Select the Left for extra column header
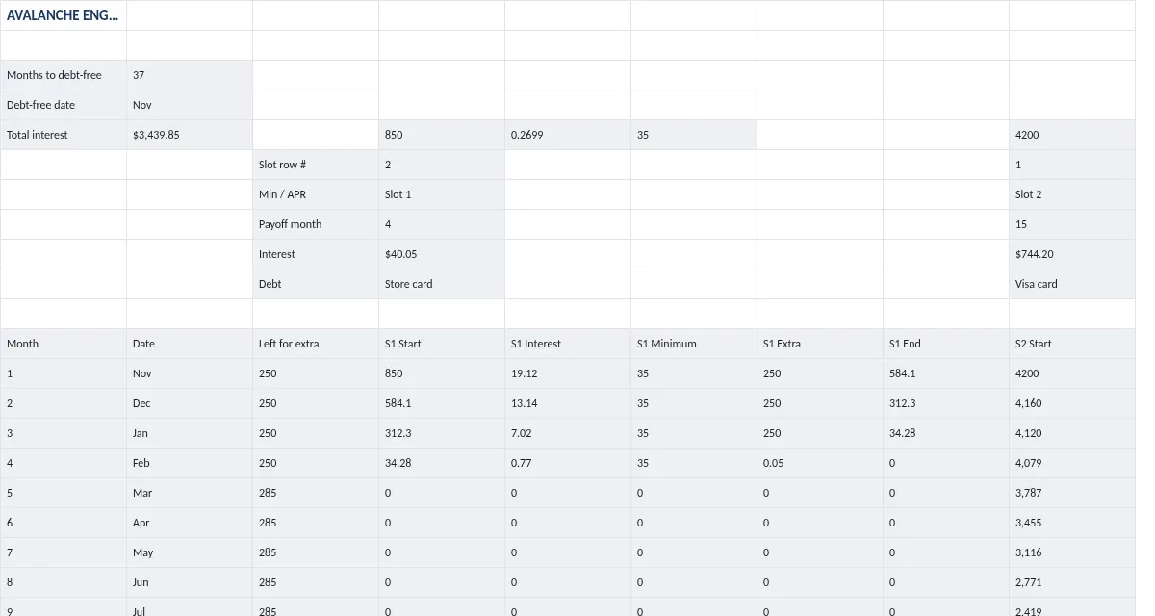Image resolution: width=1155 pixels, height=616 pixels. pos(316,344)
